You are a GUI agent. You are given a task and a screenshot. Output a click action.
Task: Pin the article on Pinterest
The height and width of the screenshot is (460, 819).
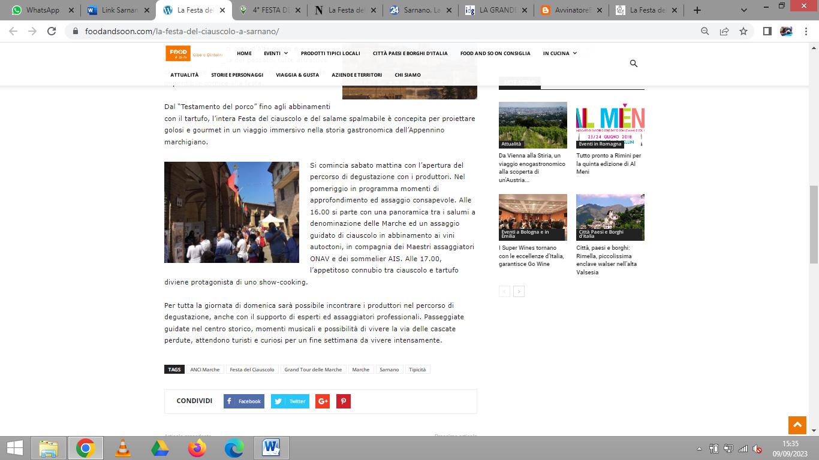[344, 401]
